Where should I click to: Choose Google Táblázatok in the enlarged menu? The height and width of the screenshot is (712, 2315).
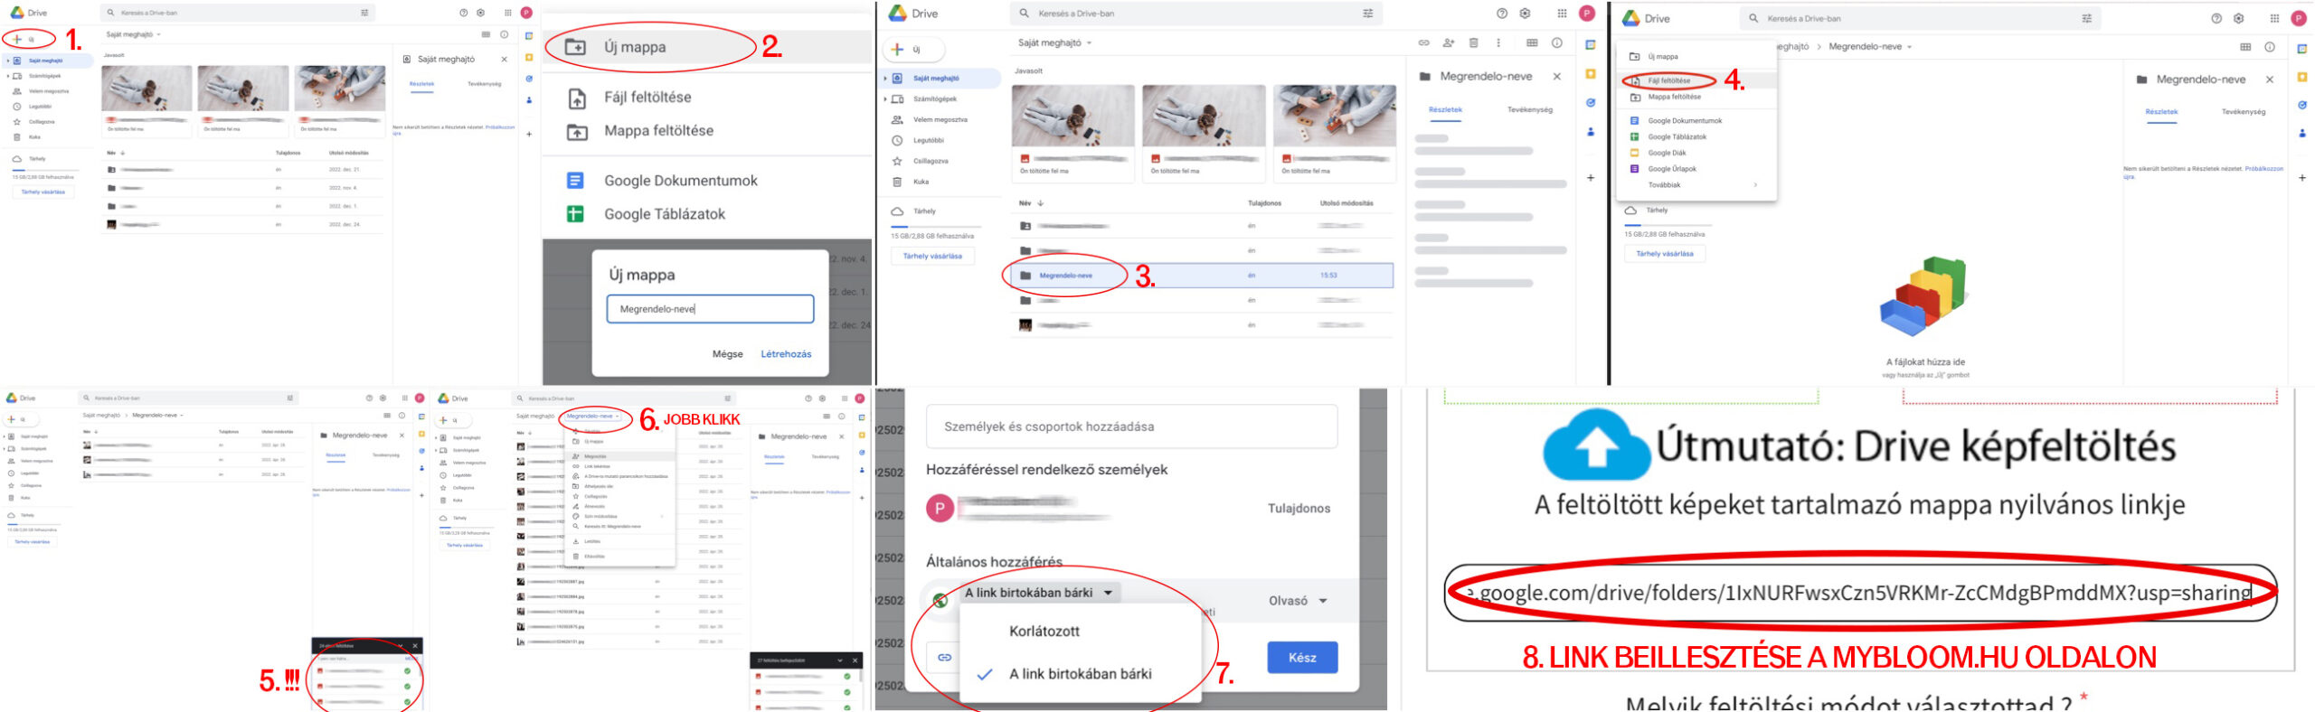(664, 214)
